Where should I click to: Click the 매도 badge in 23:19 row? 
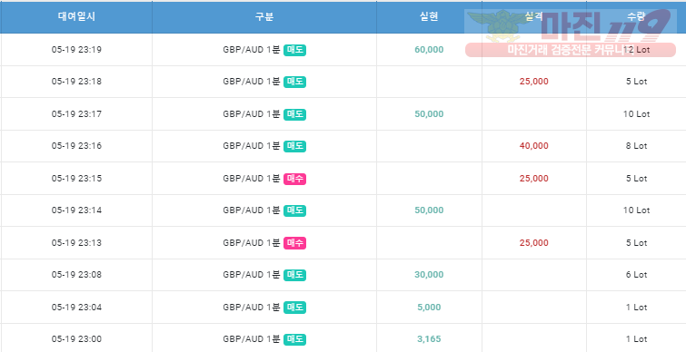pyautogui.click(x=294, y=50)
